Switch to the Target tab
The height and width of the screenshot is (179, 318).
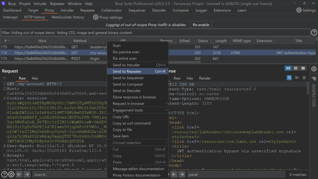point(33,10)
